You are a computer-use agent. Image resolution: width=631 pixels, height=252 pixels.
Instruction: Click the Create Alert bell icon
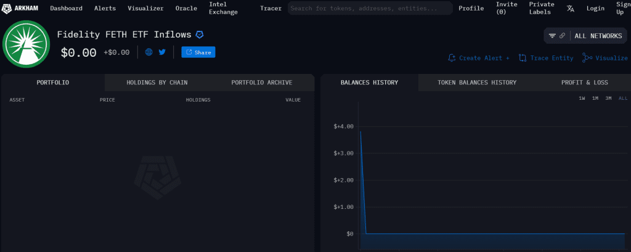[x=452, y=58]
